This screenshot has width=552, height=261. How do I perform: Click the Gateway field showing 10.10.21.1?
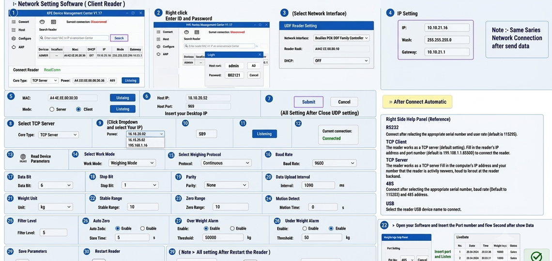pos(447,52)
